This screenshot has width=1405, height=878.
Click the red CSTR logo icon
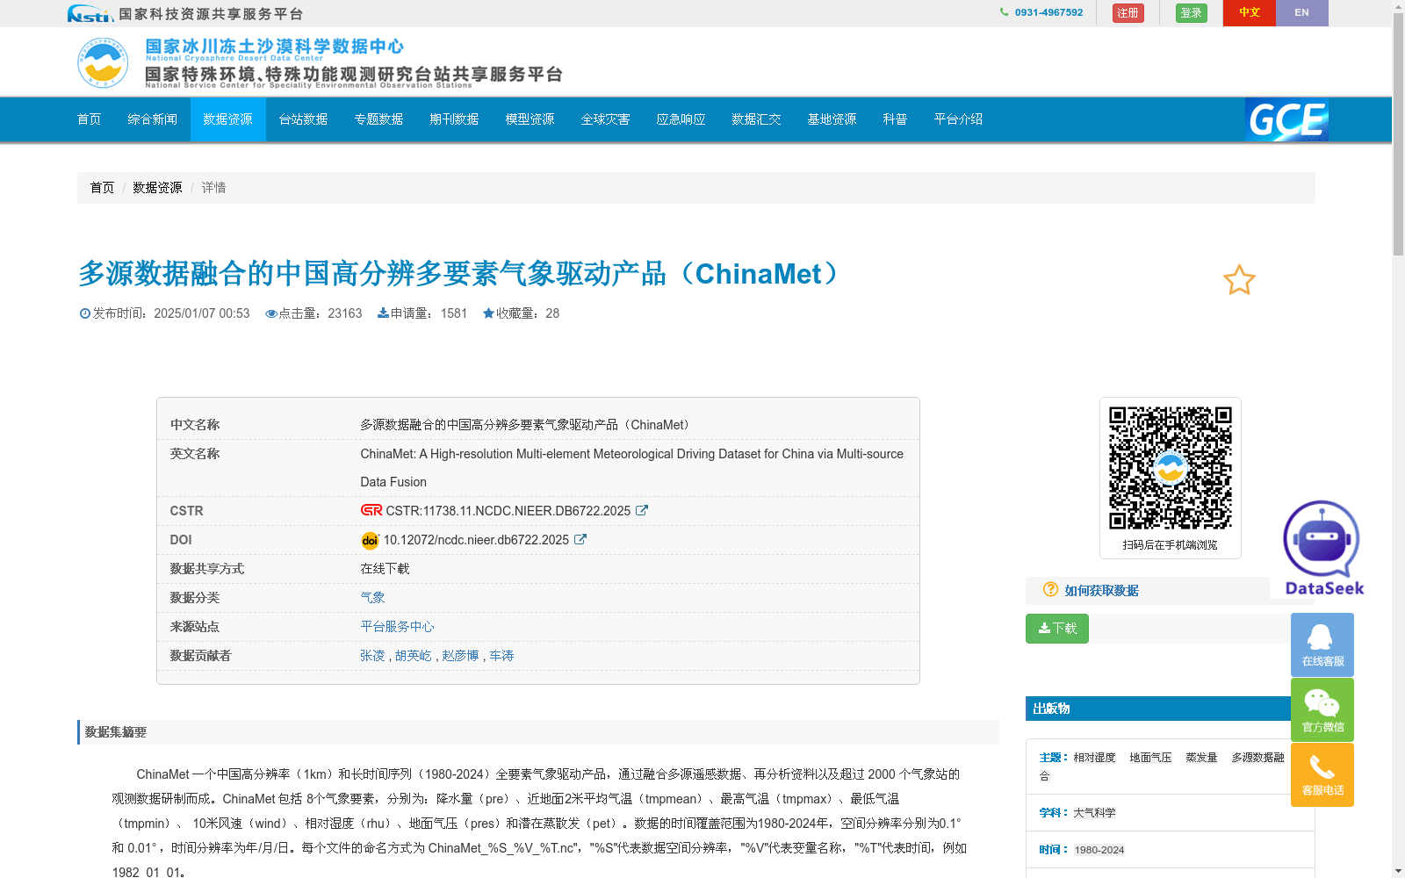[371, 510]
